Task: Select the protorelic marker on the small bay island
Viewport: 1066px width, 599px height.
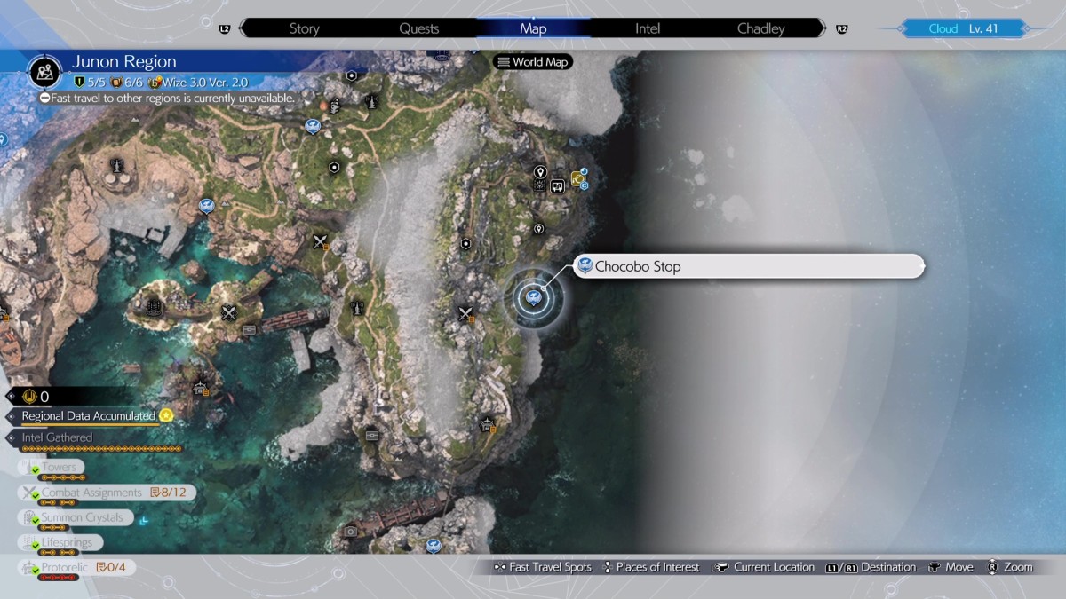Action: pos(200,389)
